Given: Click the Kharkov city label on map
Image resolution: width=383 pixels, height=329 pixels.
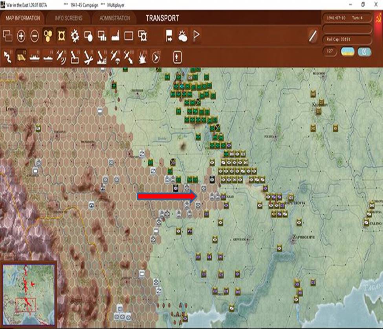Looking at the screenshot, I should (x=320, y=105).
